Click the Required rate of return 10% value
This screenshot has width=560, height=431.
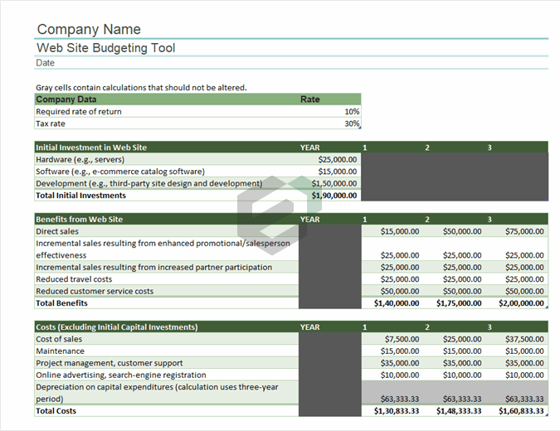pos(352,112)
